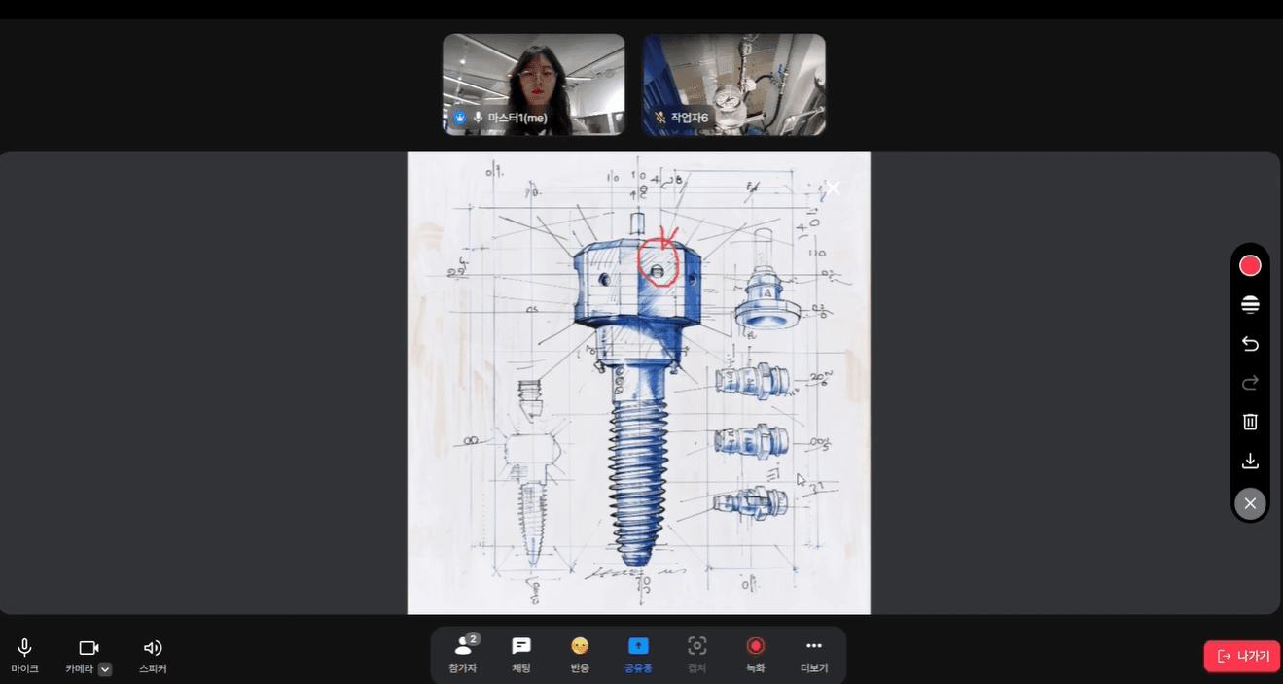1283x684 pixels.
Task: Open the line thickness picker
Action: click(1250, 305)
